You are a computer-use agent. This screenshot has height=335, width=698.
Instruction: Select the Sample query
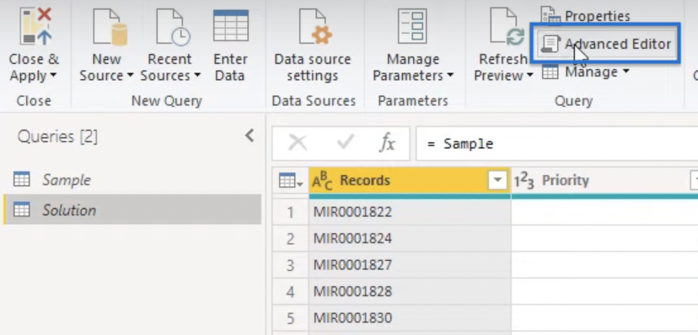pos(132,180)
